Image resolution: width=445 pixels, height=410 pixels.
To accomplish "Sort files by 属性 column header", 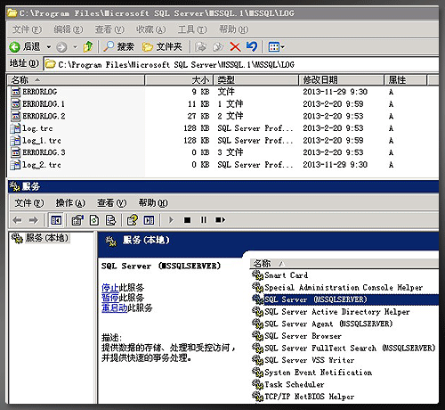I will (406, 80).
